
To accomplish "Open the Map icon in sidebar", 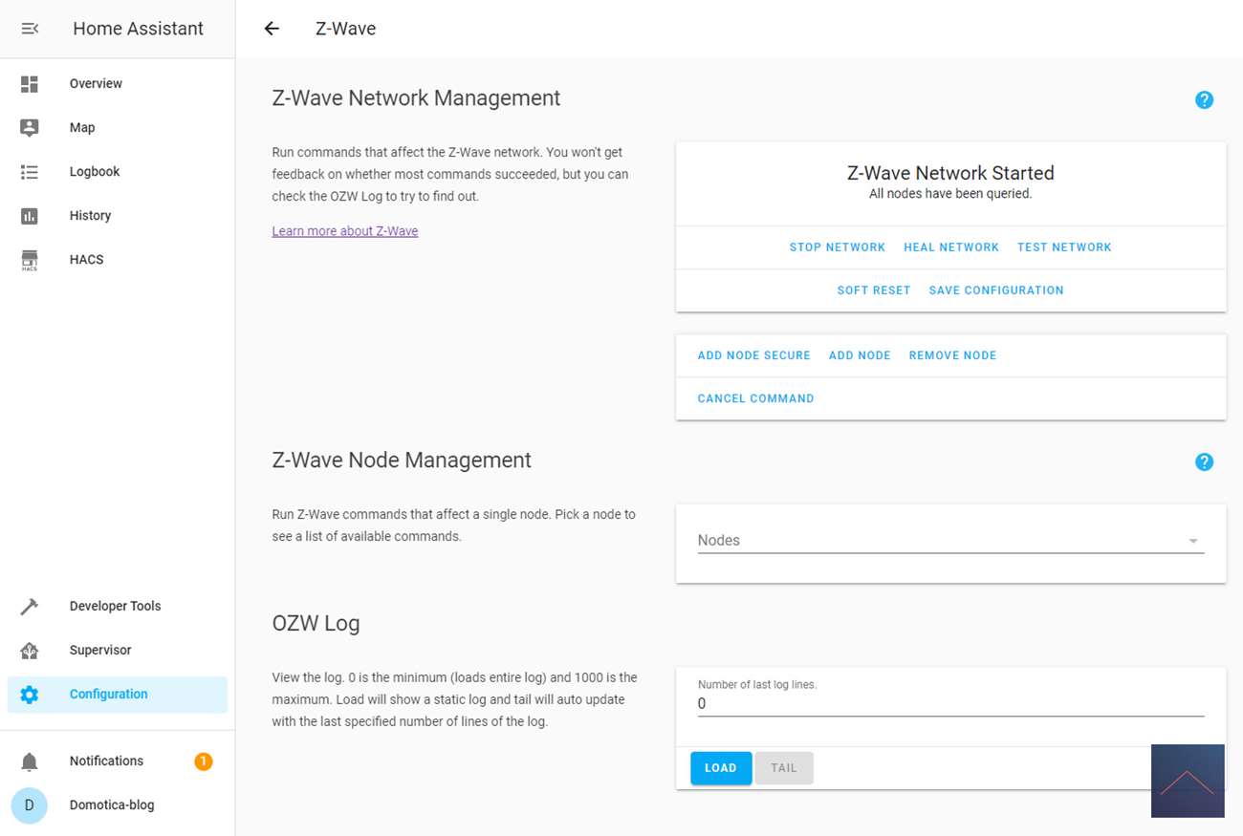I will 30,128.
